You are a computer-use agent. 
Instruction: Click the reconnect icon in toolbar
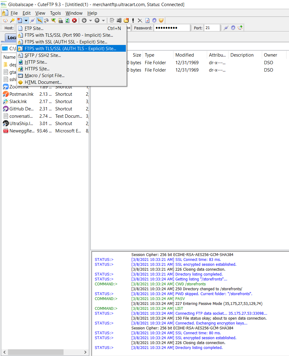tap(46, 20)
